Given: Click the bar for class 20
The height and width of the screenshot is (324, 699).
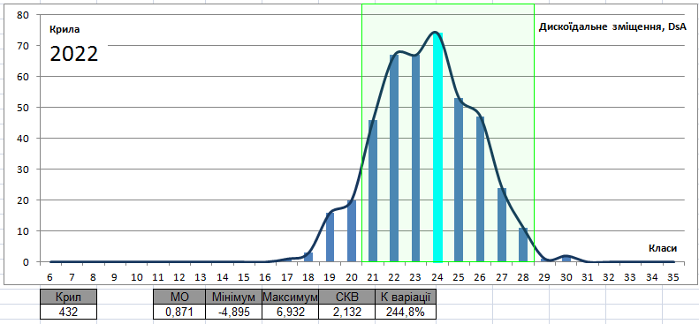Looking at the screenshot, I should coord(352,231).
